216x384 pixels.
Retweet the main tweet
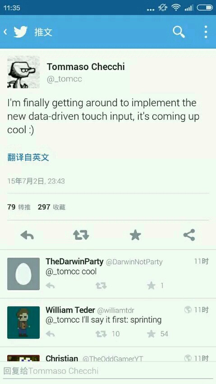coord(81,235)
